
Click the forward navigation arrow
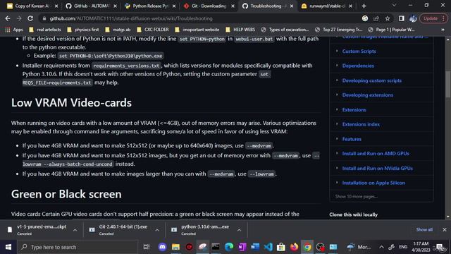click(x=19, y=18)
